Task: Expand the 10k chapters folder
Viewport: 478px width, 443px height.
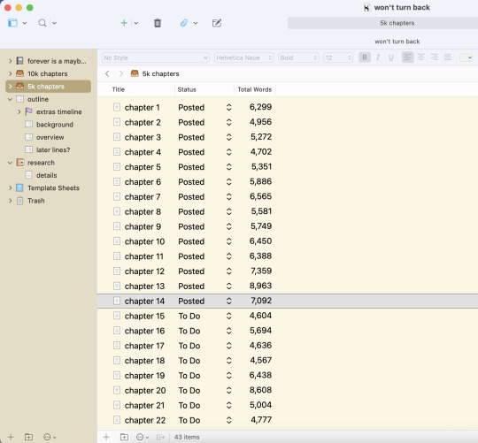Action: (10, 73)
